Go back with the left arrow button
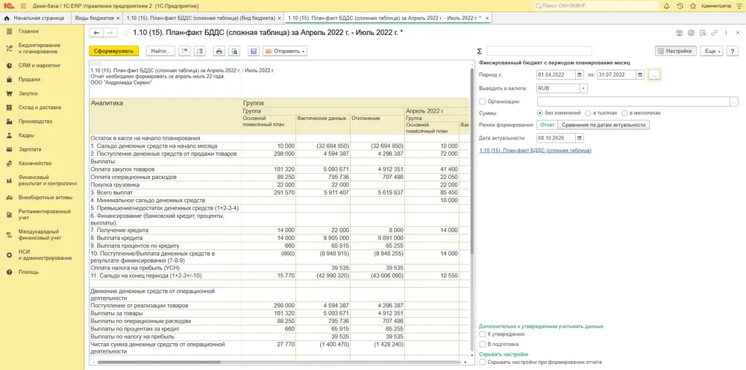This screenshot has height=370, width=746. click(96, 33)
